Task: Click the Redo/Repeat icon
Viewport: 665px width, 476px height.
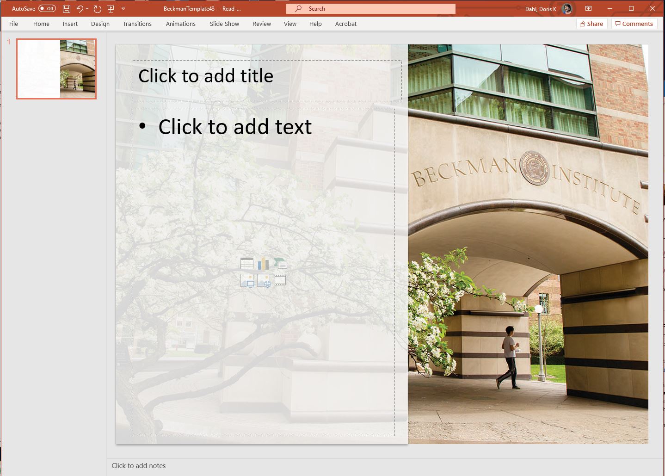Action: 97,8
